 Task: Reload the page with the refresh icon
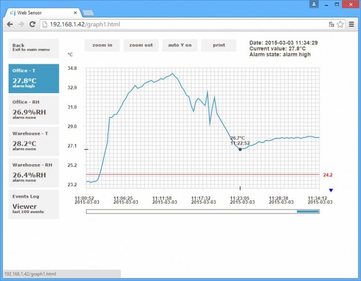click(x=32, y=24)
